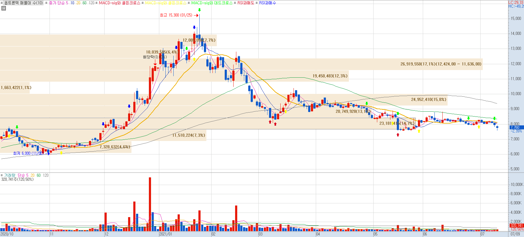Toggle the square marker before 거래량
The width and height of the screenshot is (524, 237).
[2, 175]
